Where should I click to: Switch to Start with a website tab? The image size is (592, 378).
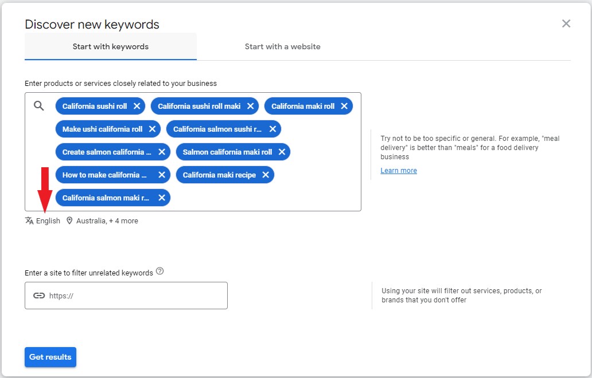pyautogui.click(x=282, y=46)
